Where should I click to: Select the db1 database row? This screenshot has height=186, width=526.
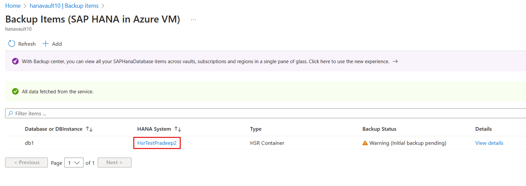(x=266, y=143)
